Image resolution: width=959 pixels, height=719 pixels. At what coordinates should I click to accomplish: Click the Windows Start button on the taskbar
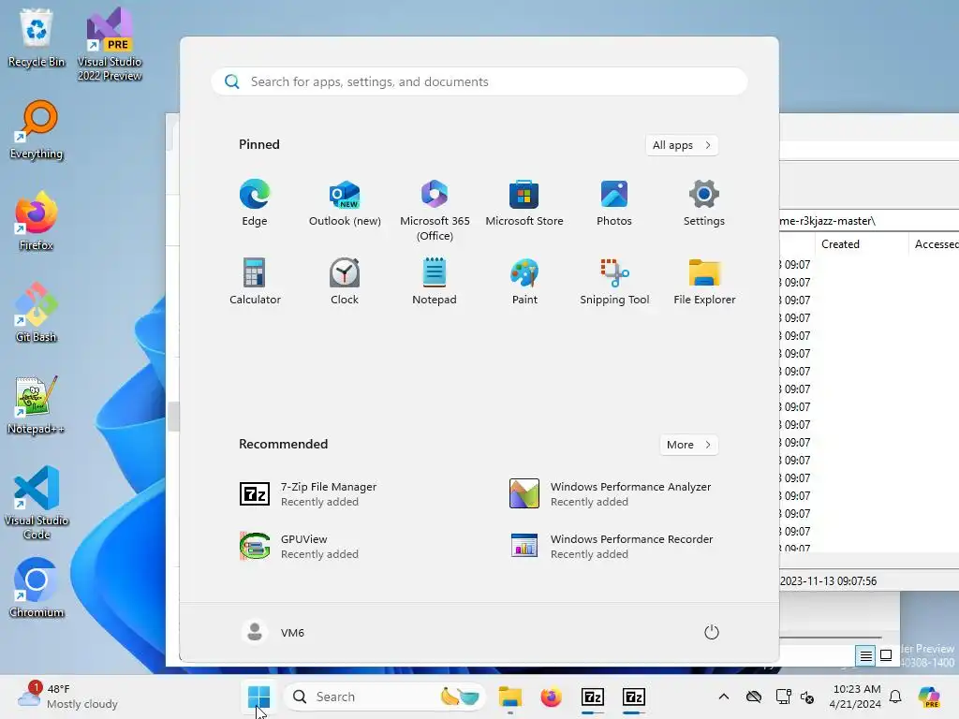258,697
